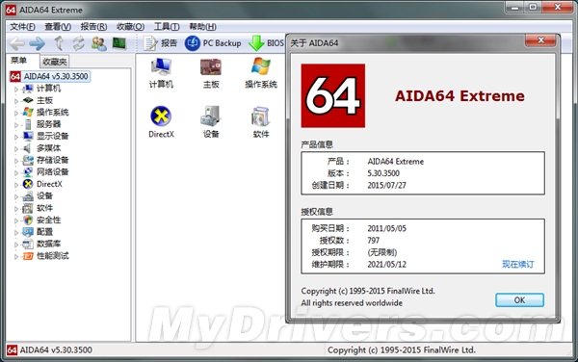Open the 报告(R) menu
The height and width of the screenshot is (362, 578).
93,27
